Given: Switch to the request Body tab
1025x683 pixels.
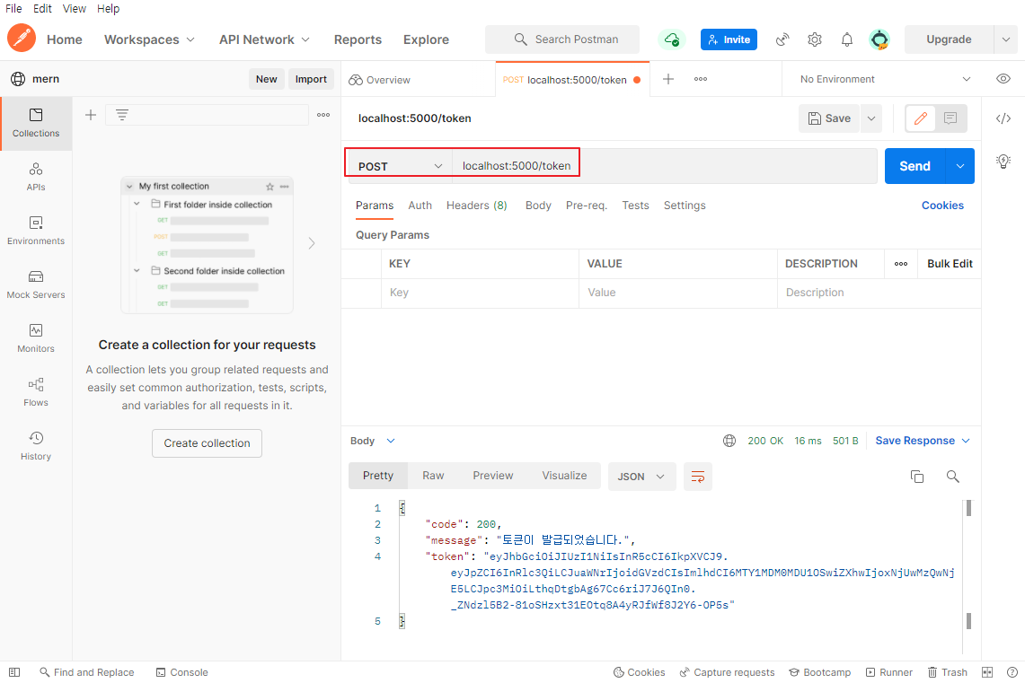Looking at the screenshot, I should [x=538, y=205].
